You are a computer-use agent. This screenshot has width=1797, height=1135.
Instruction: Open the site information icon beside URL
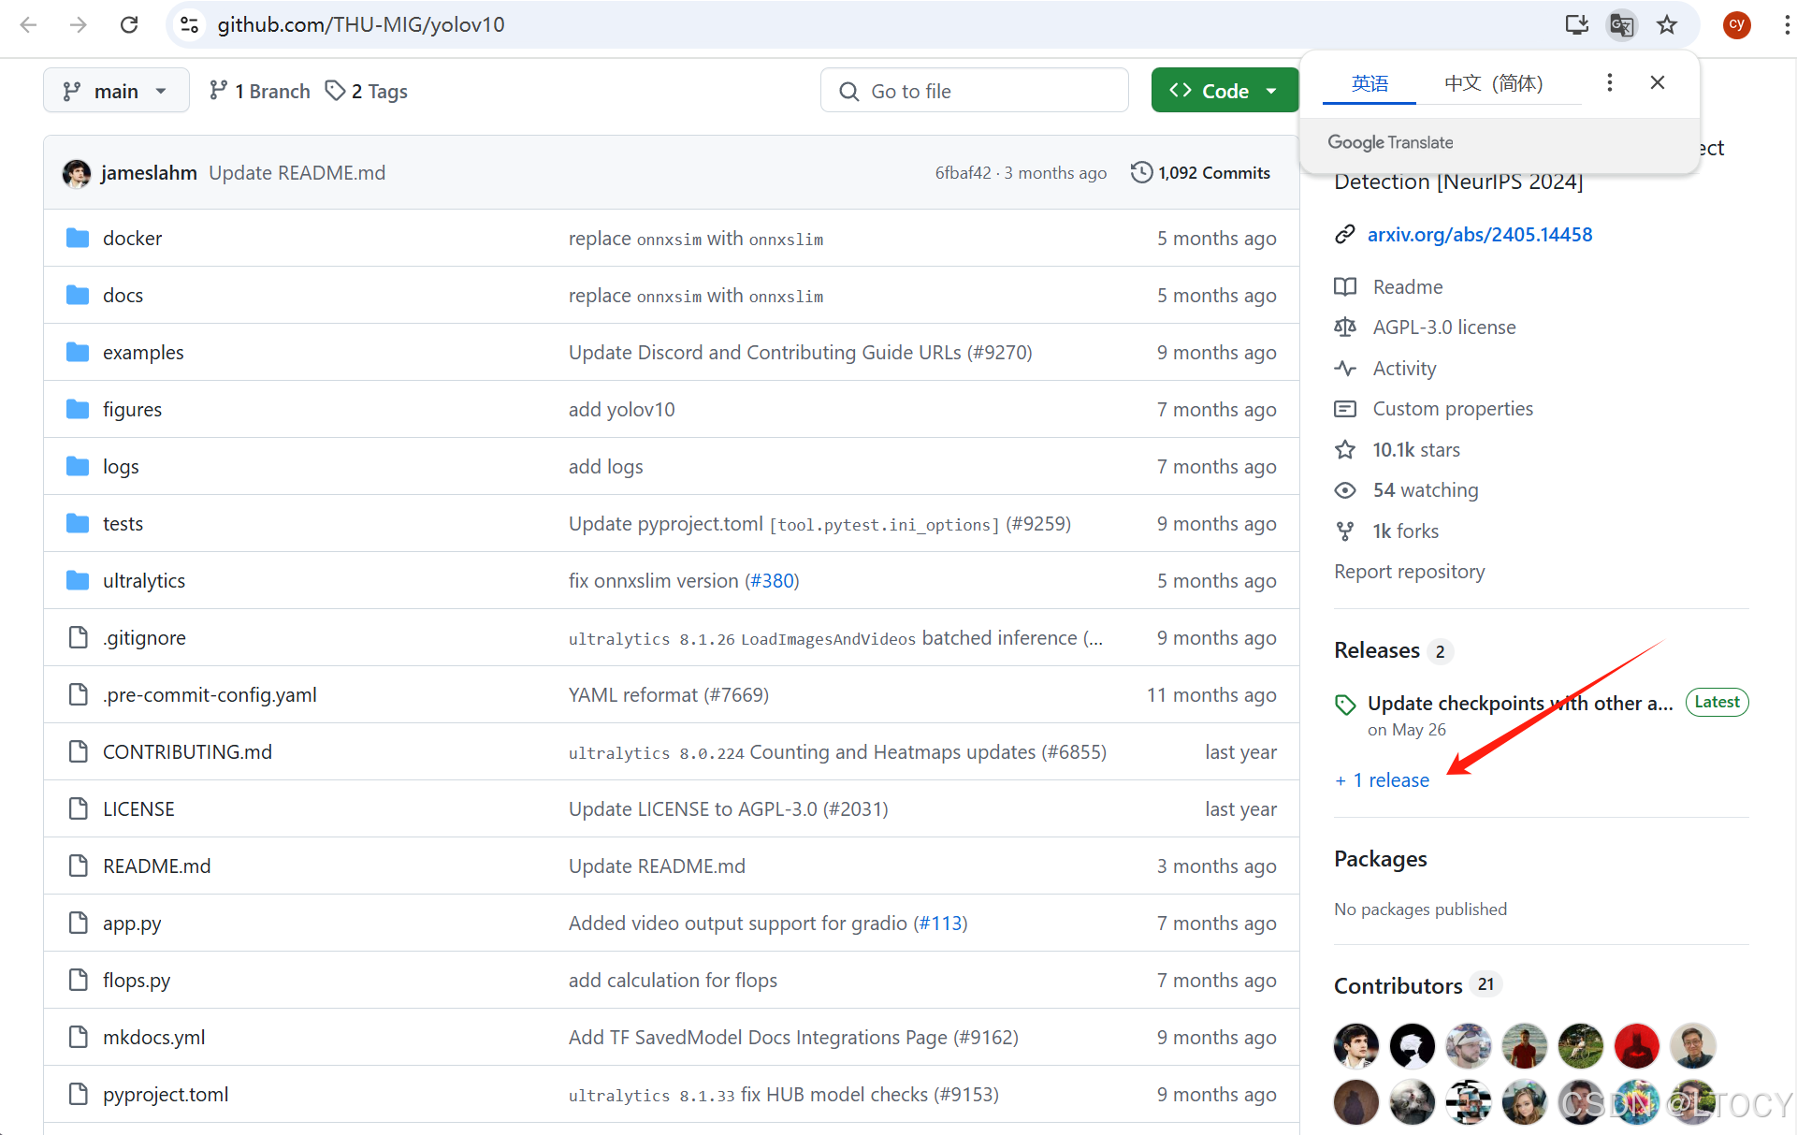point(190,24)
